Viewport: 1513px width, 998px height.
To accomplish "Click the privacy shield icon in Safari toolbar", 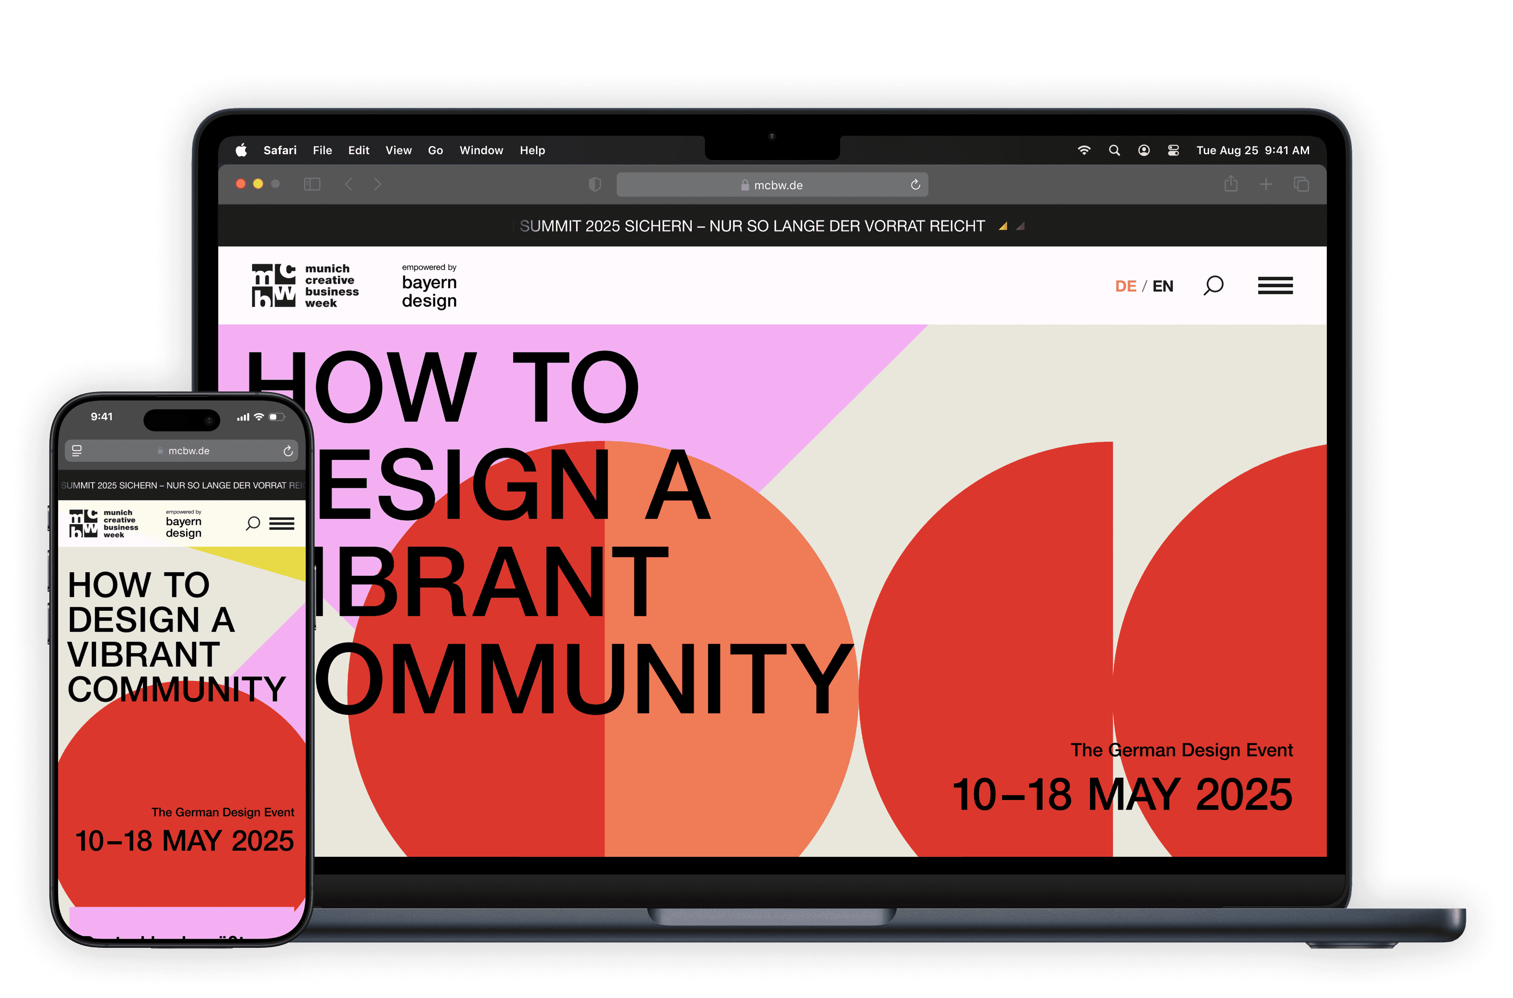I will [594, 185].
